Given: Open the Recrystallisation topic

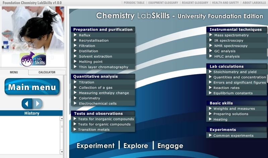Looking at the screenshot, I should [x=93, y=40].
